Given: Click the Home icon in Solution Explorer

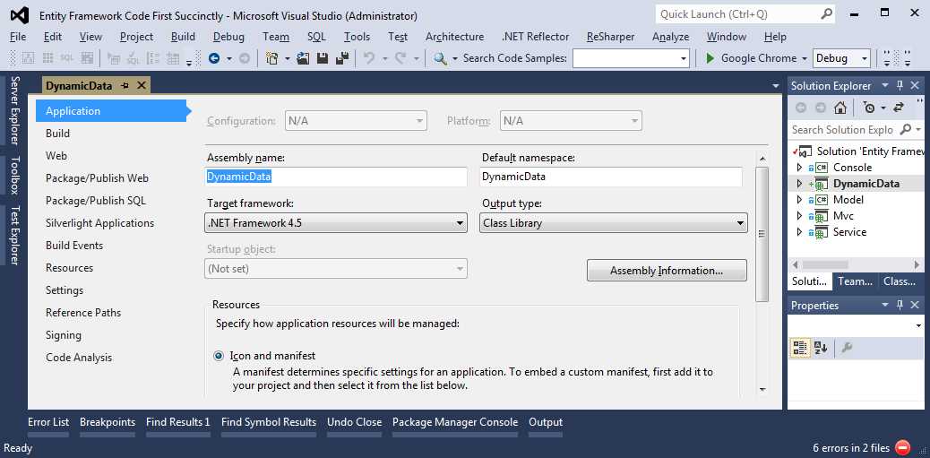Looking at the screenshot, I should click(x=840, y=108).
